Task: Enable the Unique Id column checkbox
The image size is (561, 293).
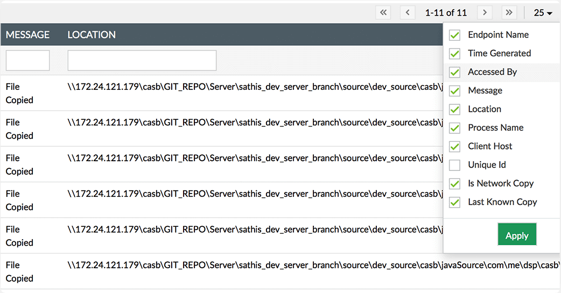Action: coord(455,165)
